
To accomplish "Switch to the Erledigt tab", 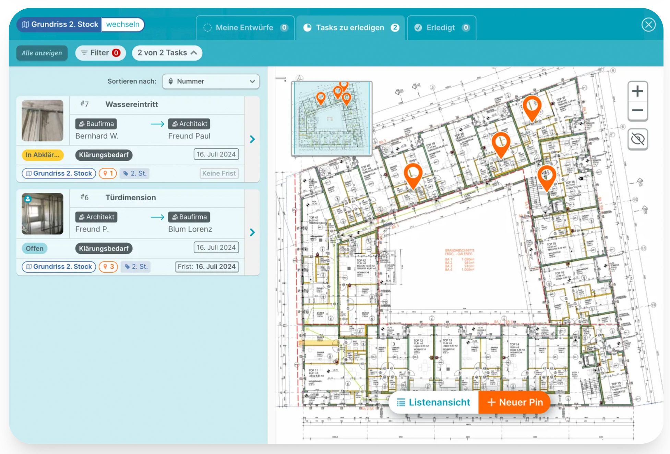I will click(441, 28).
